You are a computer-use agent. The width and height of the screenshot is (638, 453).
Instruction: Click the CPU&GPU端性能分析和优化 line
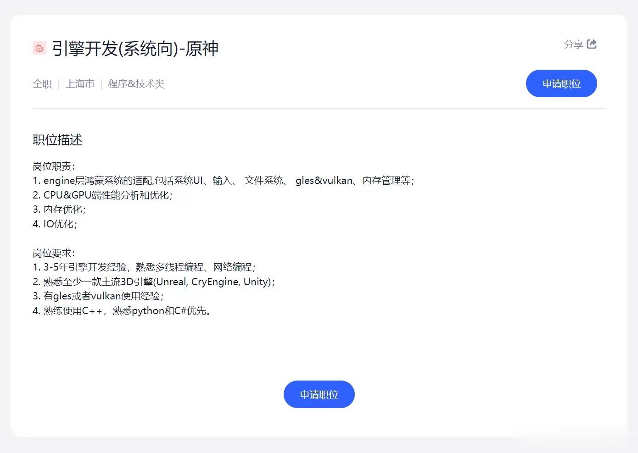point(103,195)
